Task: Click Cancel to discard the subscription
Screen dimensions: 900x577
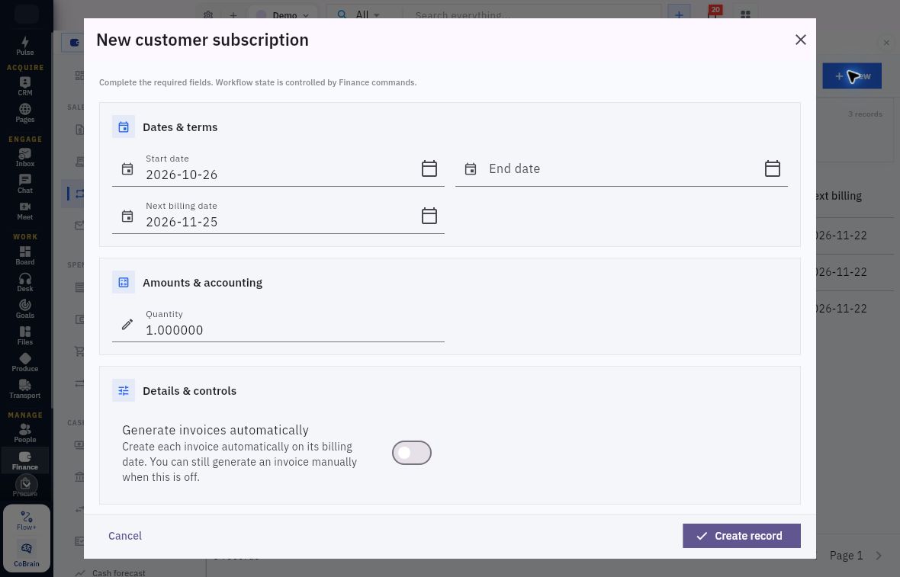Action: click(125, 536)
